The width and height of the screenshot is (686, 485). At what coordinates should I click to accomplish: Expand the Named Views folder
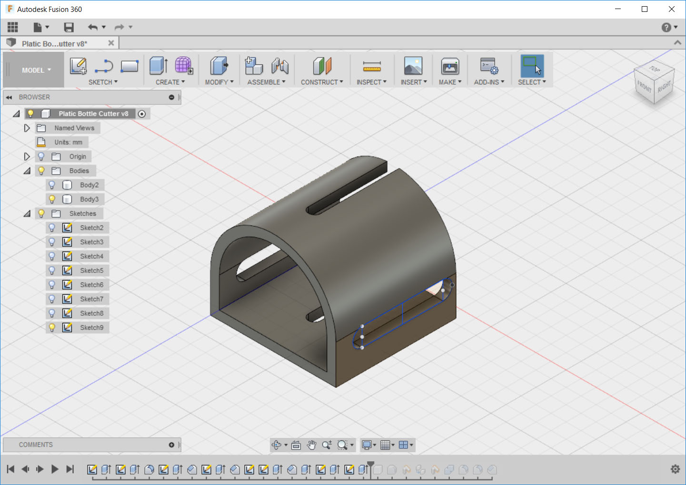tap(27, 127)
